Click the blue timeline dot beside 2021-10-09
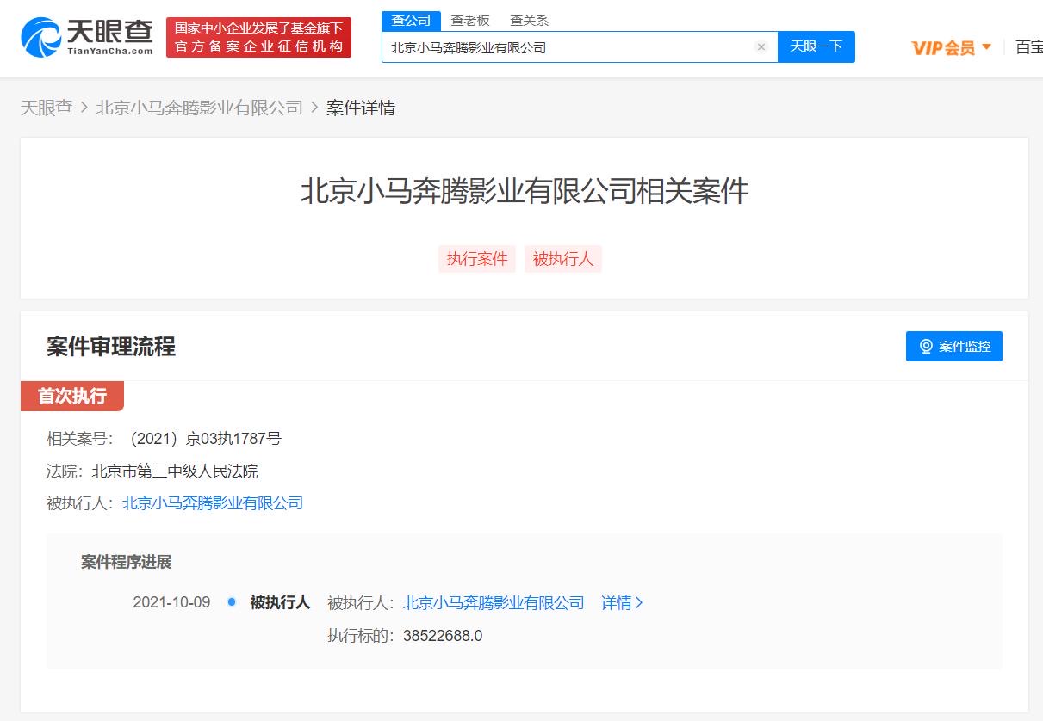The image size is (1043, 721). point(231,602)
